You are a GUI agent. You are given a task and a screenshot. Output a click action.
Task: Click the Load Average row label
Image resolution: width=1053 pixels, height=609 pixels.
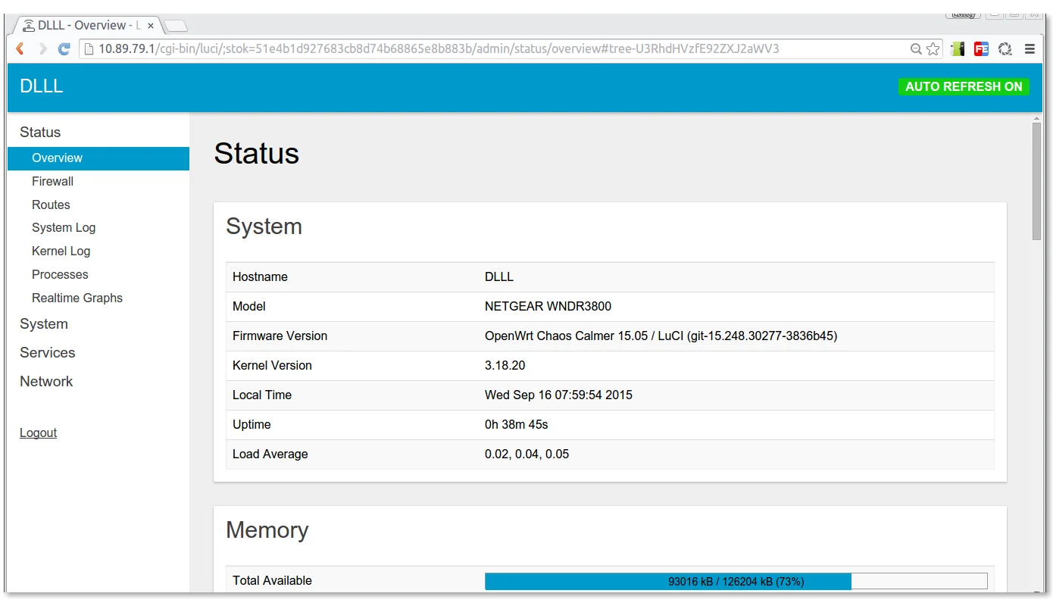pos(270,454)
